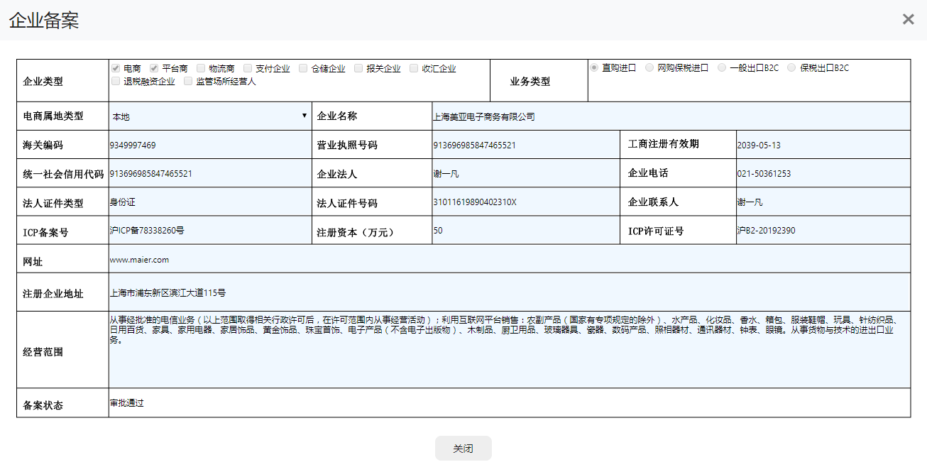Check the 退税融资企业 checkbox
927x467 pixels.
[x=116, y=82]
